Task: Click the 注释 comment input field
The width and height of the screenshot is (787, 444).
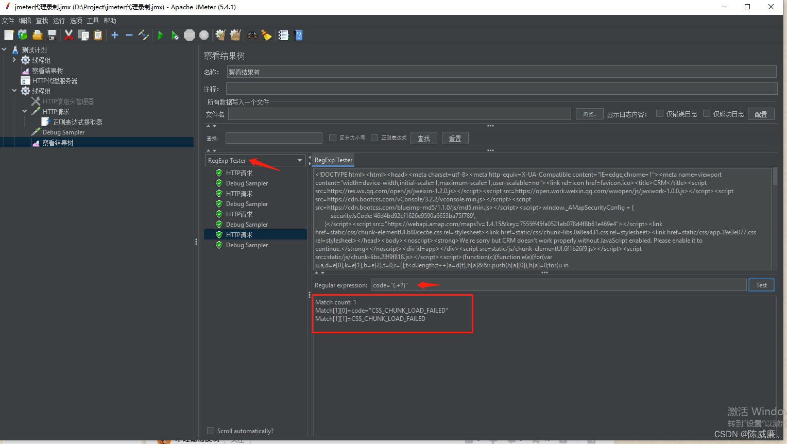Action: point(502,89)
